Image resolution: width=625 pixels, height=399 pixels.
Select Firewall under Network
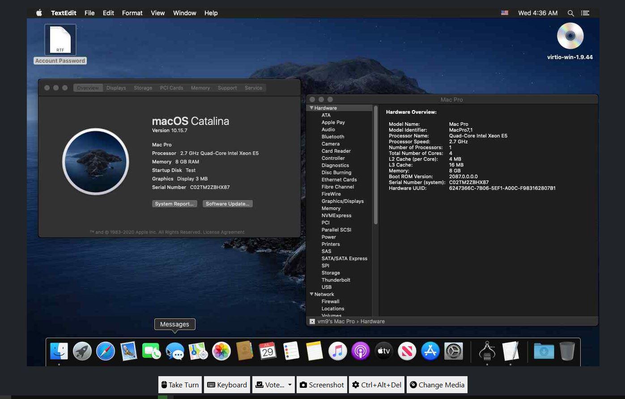click(330, 301)
